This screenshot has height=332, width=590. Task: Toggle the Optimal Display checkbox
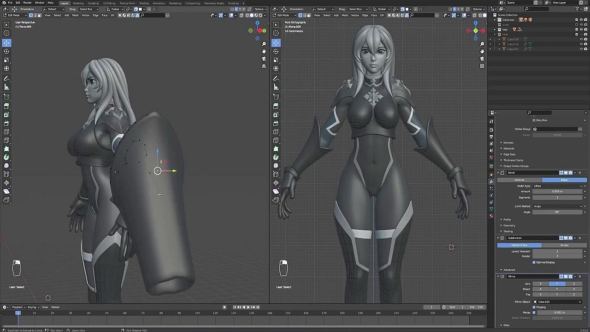[x=534, y=262]
